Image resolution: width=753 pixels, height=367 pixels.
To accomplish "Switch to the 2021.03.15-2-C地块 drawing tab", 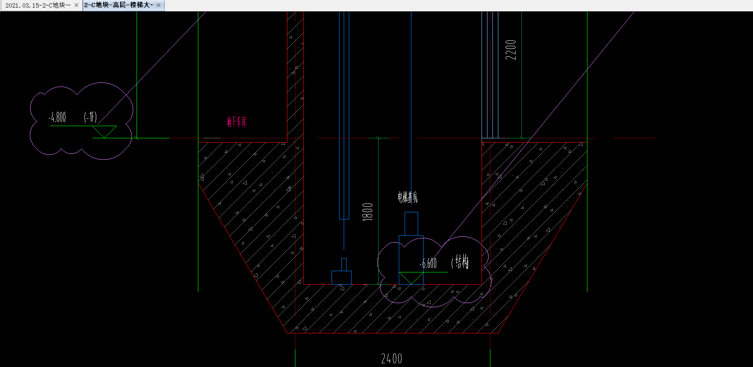I will 38,5.
